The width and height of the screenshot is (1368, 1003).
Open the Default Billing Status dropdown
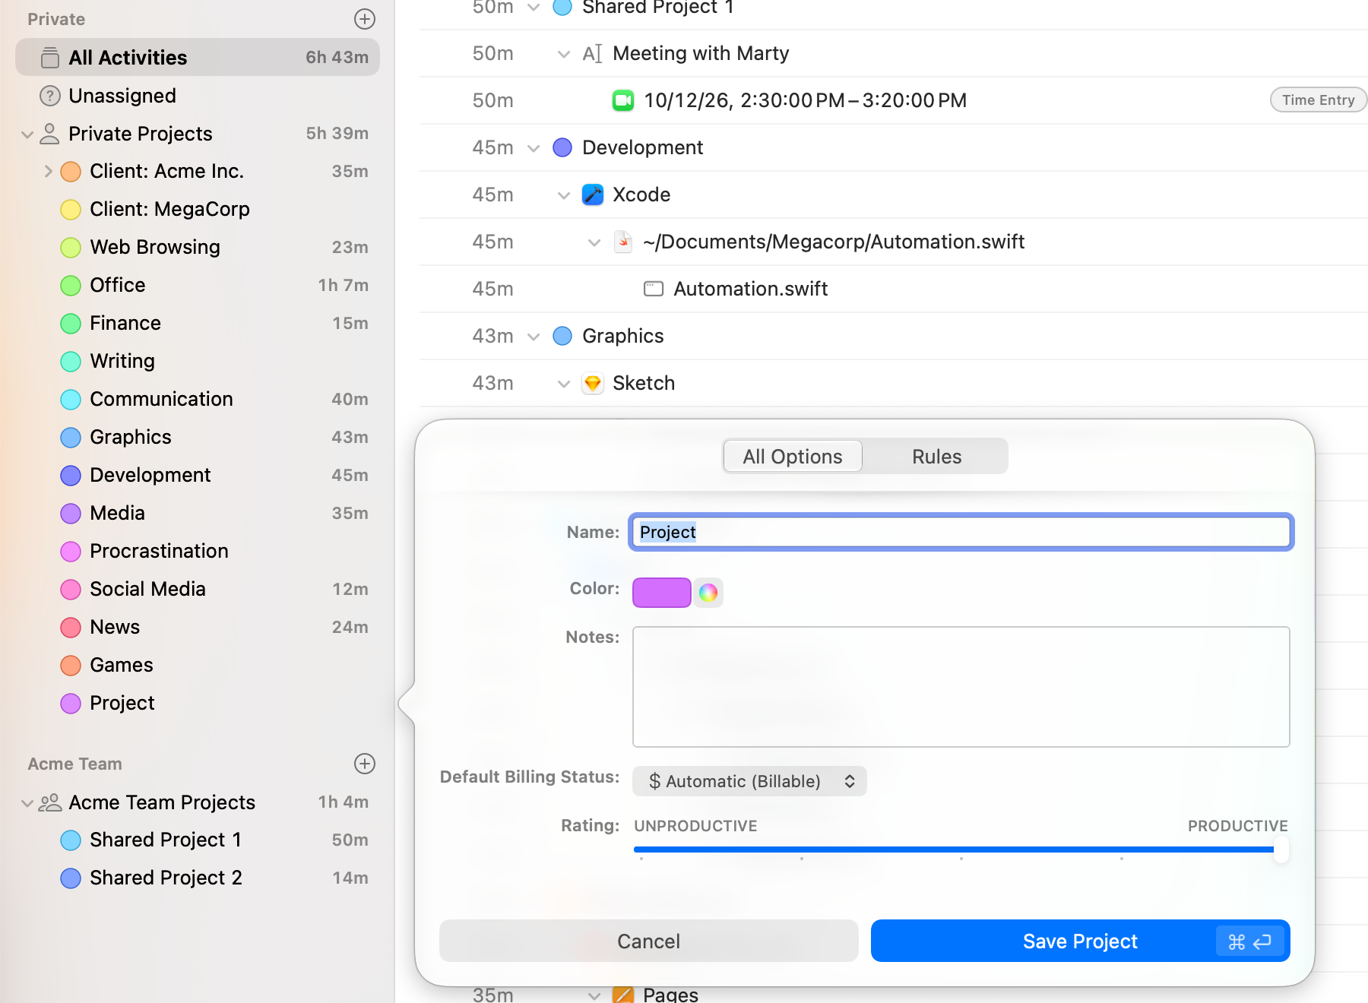click(x=749, y=781)
